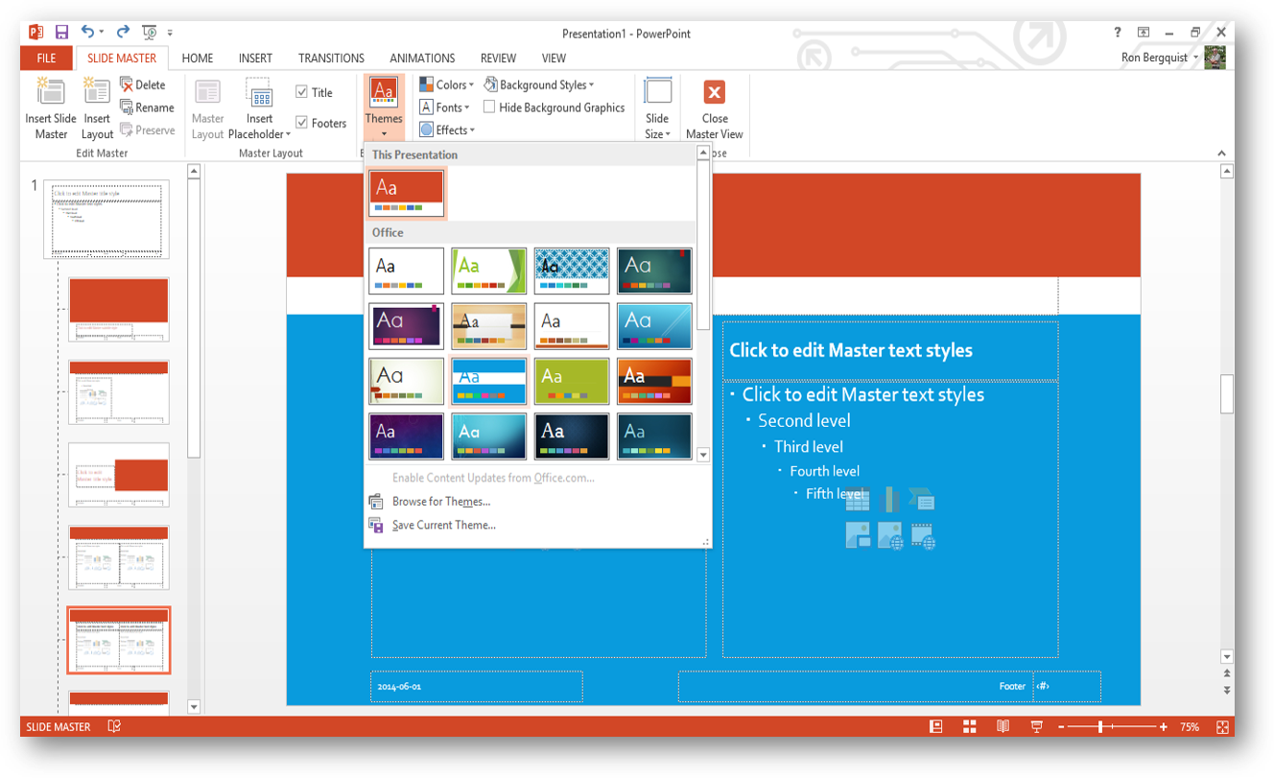The image size is (1274, 778).
Task: Undo the last action
Action: coord(87,33)
